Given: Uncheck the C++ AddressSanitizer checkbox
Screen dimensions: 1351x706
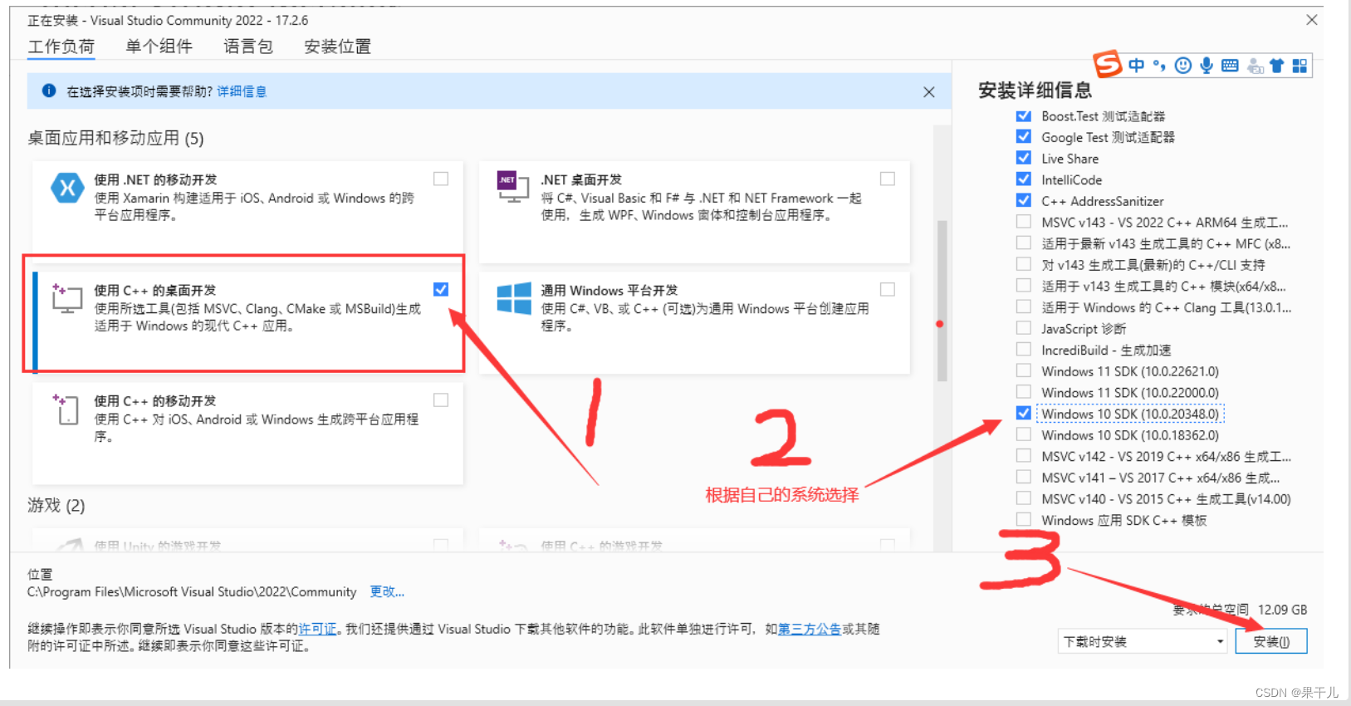Looking at the screenshot, I should coord(1024,200).
